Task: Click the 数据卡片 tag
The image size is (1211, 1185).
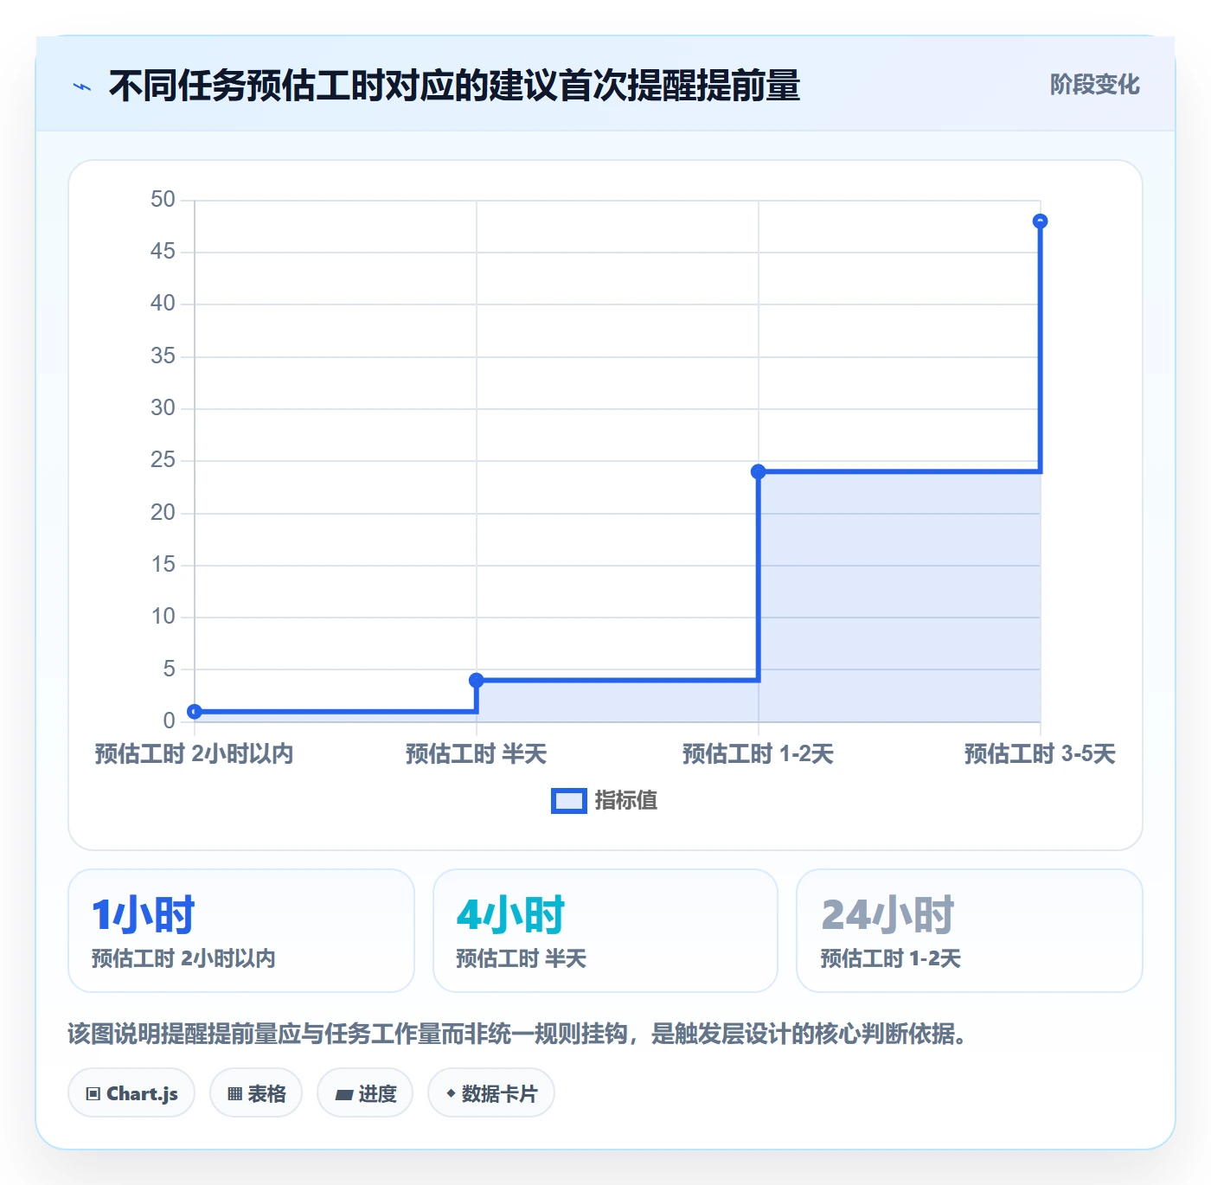Action: [x=491, y=1093]
